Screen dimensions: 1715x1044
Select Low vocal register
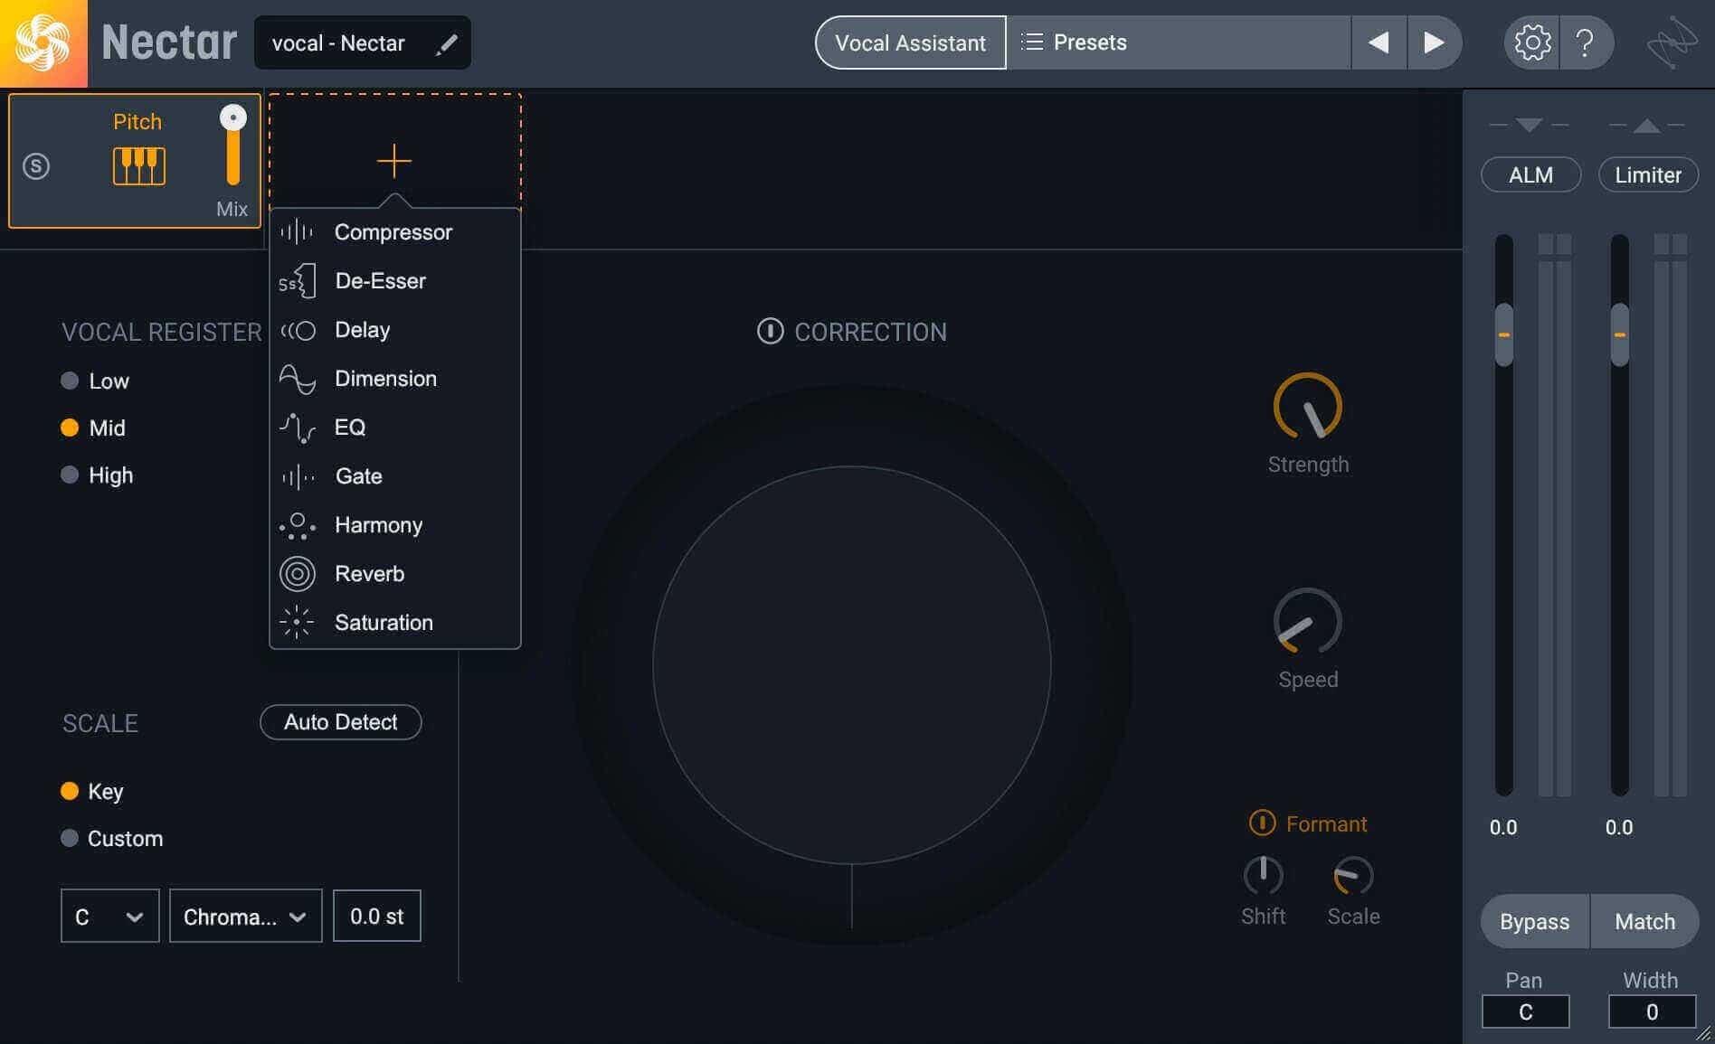pos(95,381)
